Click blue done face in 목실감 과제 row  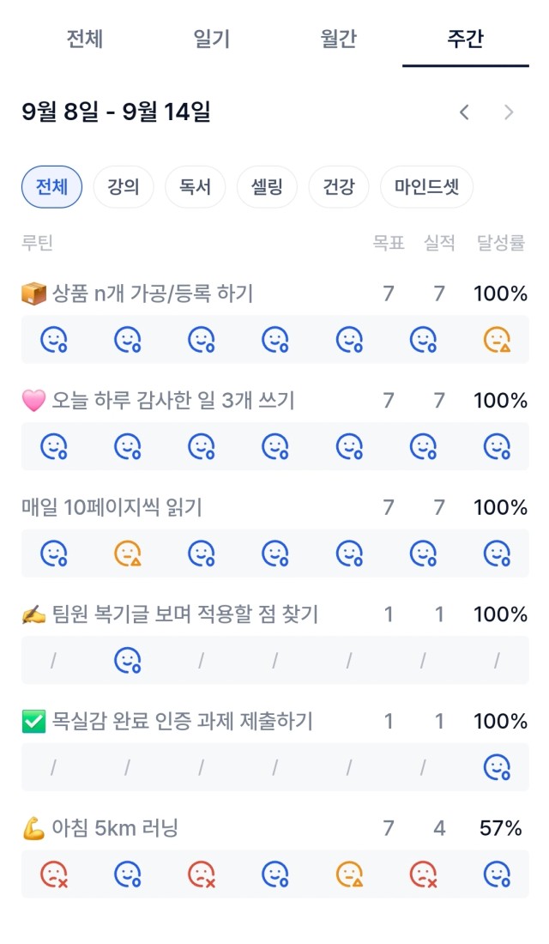(x=497, y=766)
